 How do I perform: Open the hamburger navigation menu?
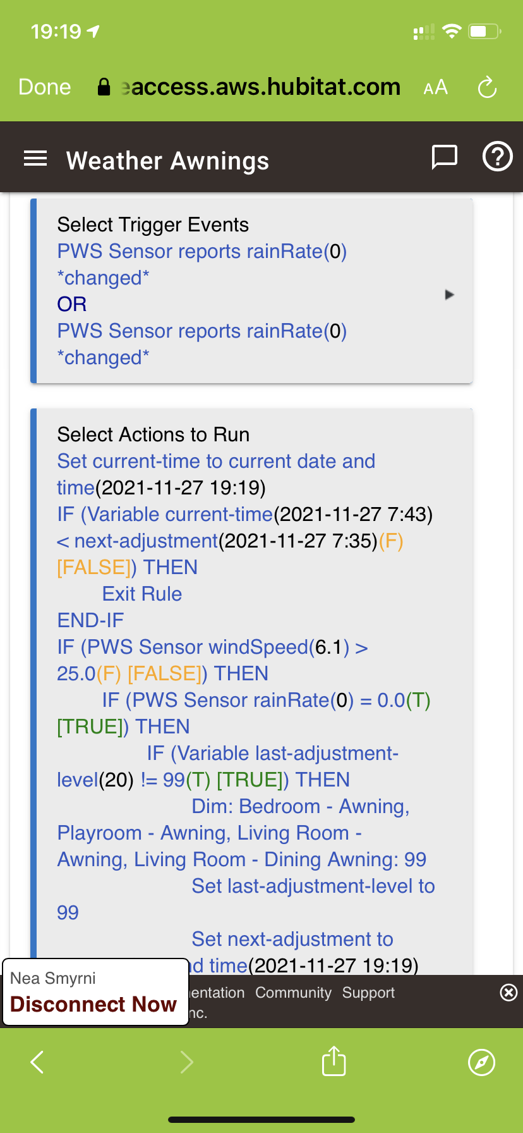point(35,159)
